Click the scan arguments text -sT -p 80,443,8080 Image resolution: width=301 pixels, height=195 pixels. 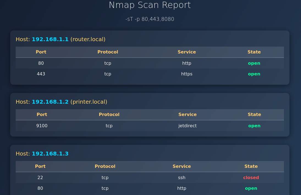[x=150, y=19]
